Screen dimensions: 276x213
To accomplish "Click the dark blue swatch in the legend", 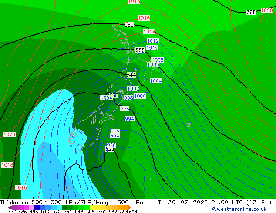I will click(37, 207).
